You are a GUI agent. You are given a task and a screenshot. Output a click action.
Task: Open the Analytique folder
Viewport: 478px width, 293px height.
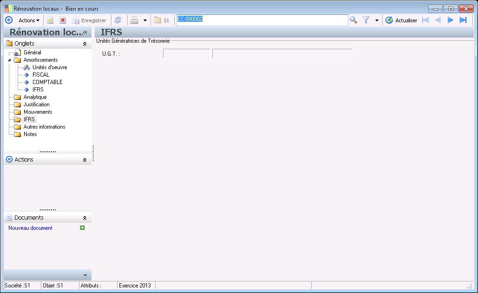(35, 97)
